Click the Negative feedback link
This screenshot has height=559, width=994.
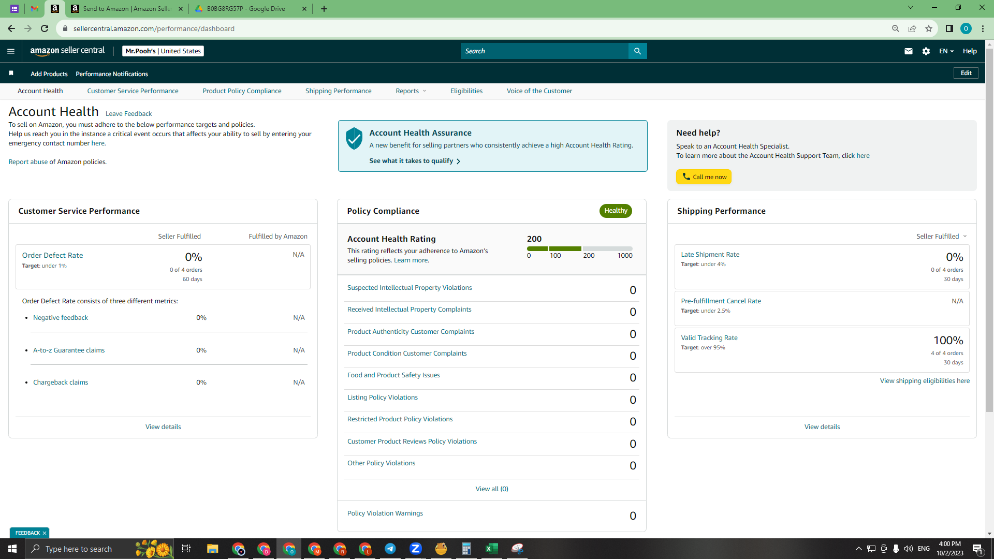pyautogui.click(x=61, y=318)
